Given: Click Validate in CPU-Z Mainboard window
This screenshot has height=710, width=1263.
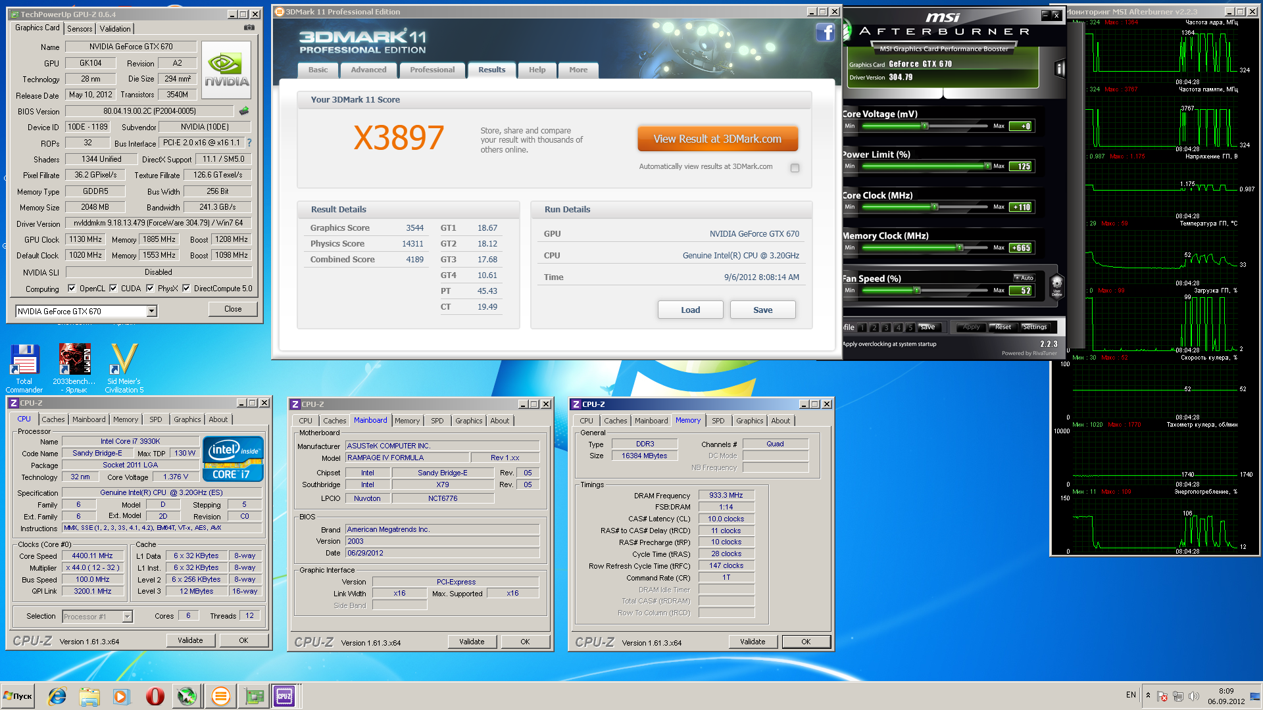Looking at the screenshot, I should click(472, 642).
